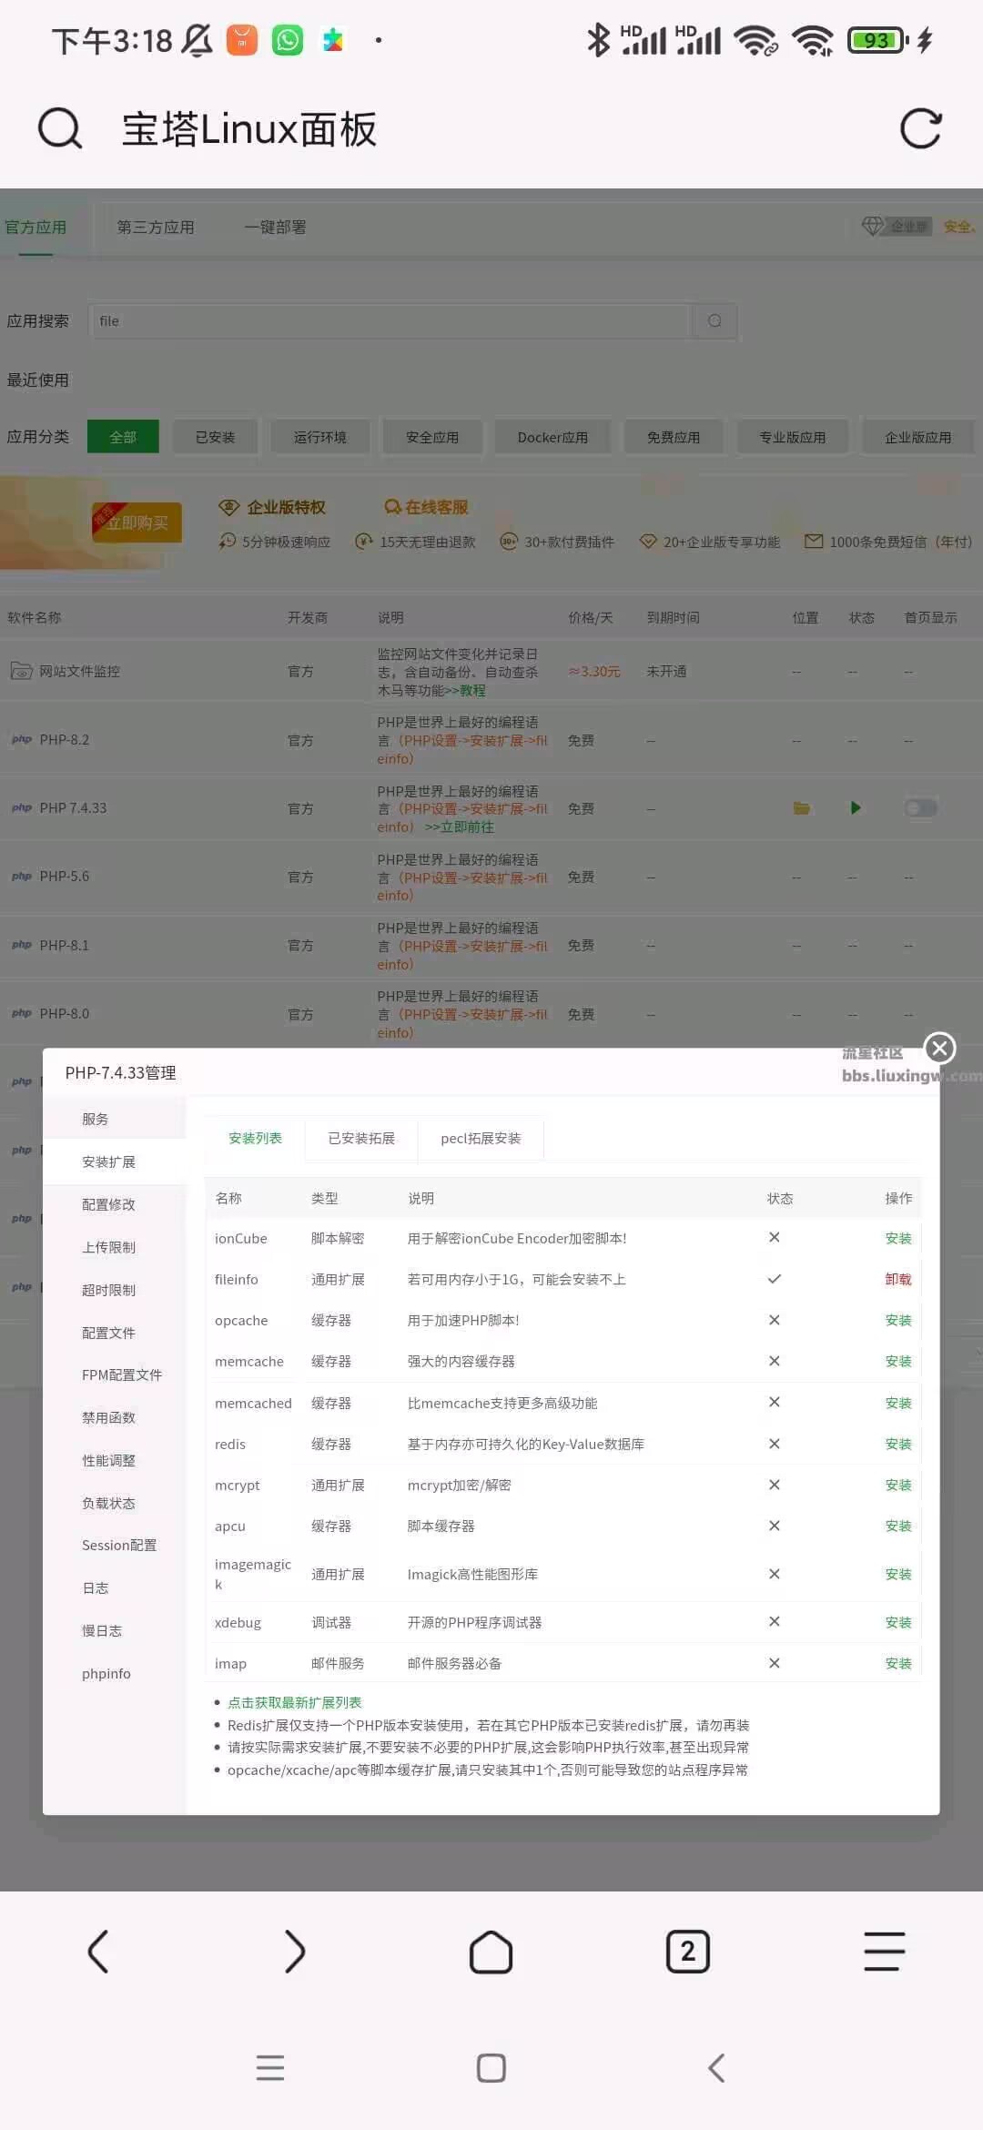The width and height of the screenshot is (983, 2130).
Task: Open 上传限制 in PHP management sidebar
Action: pyautogui.click(x=115, y=1247)
